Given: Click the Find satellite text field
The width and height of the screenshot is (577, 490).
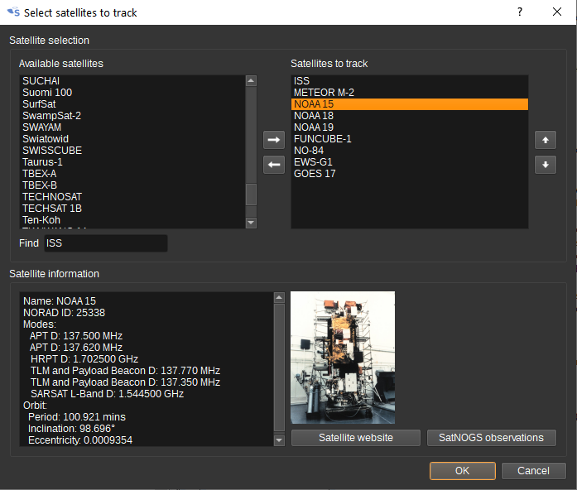Looking at the screenshot, I should coord(105,243).
